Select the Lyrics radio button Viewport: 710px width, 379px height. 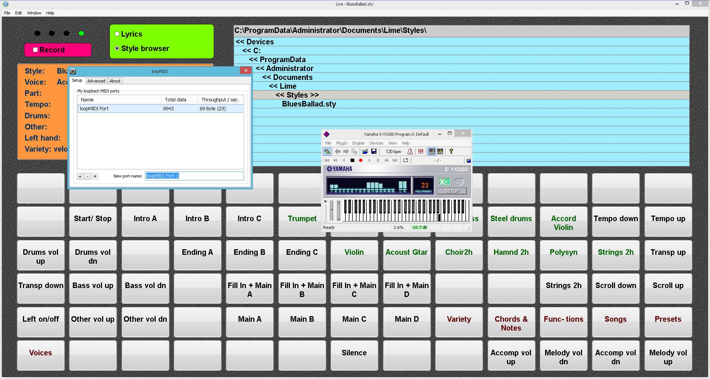[117, 34]
